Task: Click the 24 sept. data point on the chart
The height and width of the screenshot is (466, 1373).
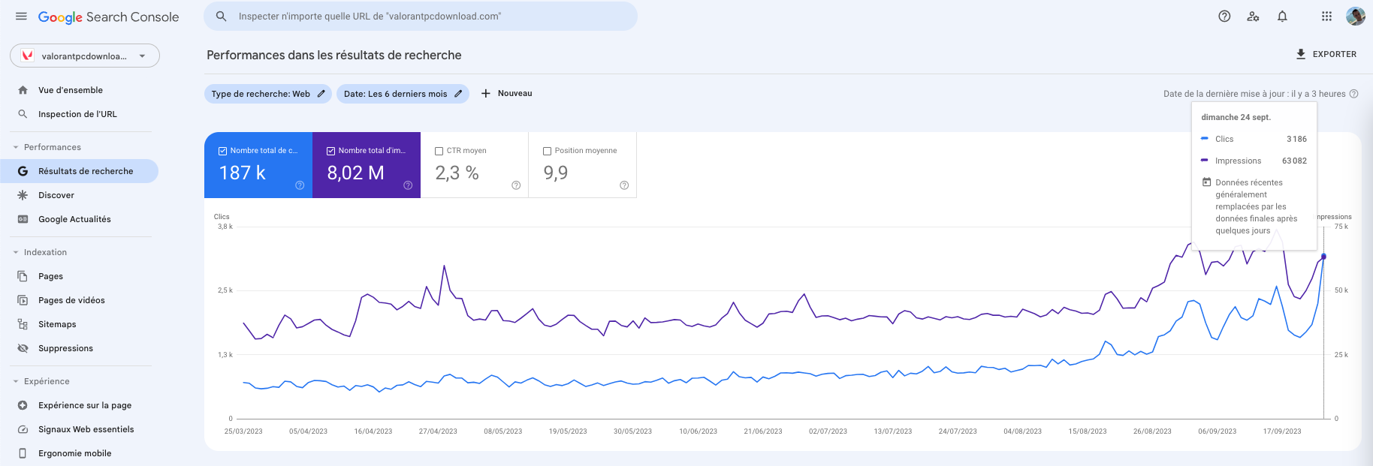Action: coord(1323,257)
